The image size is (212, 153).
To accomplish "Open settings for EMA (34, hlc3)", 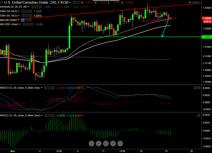I will [x=27, y=11].
